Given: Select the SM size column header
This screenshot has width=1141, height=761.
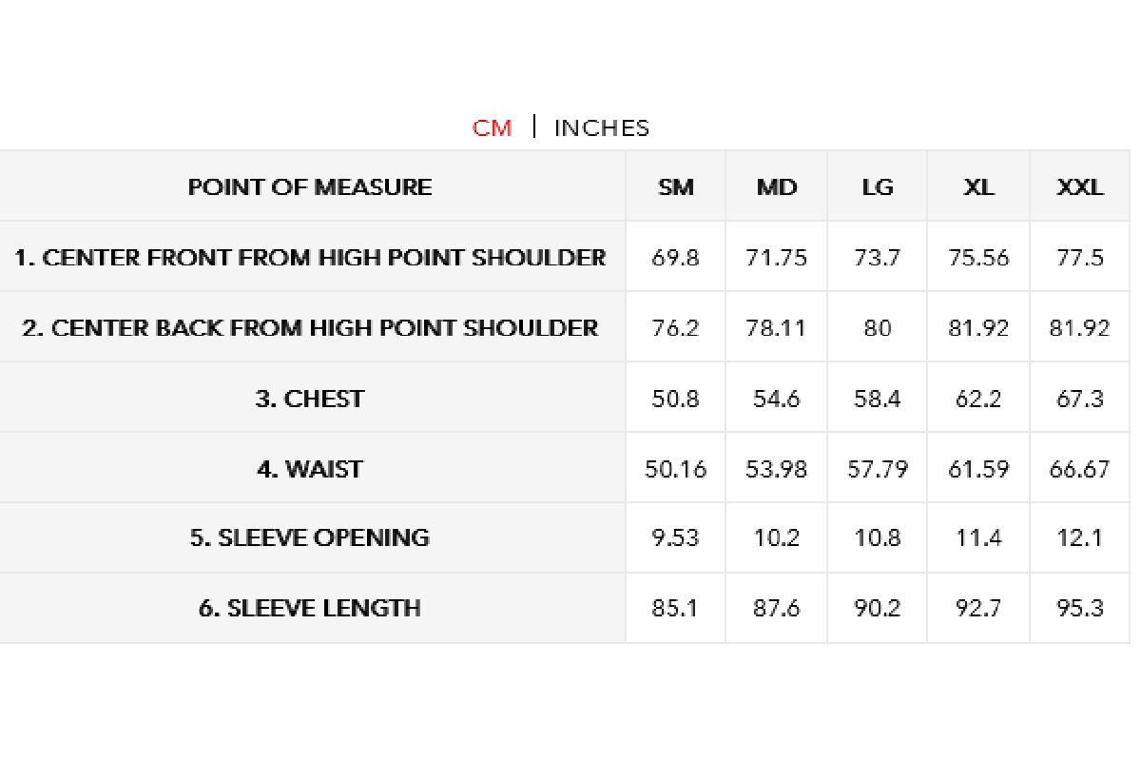Looking at the screenshot, I should tap(676, 186).
